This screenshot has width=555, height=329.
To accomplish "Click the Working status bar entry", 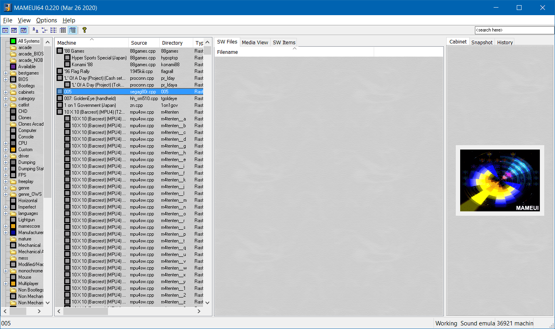I will (x=446, y=323).
